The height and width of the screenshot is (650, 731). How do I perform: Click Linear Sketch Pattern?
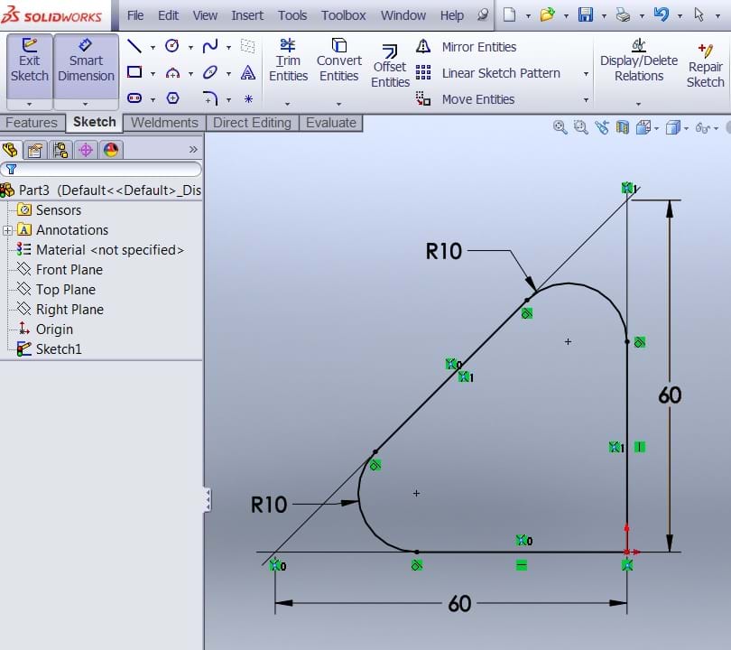[x=501, y=73]
